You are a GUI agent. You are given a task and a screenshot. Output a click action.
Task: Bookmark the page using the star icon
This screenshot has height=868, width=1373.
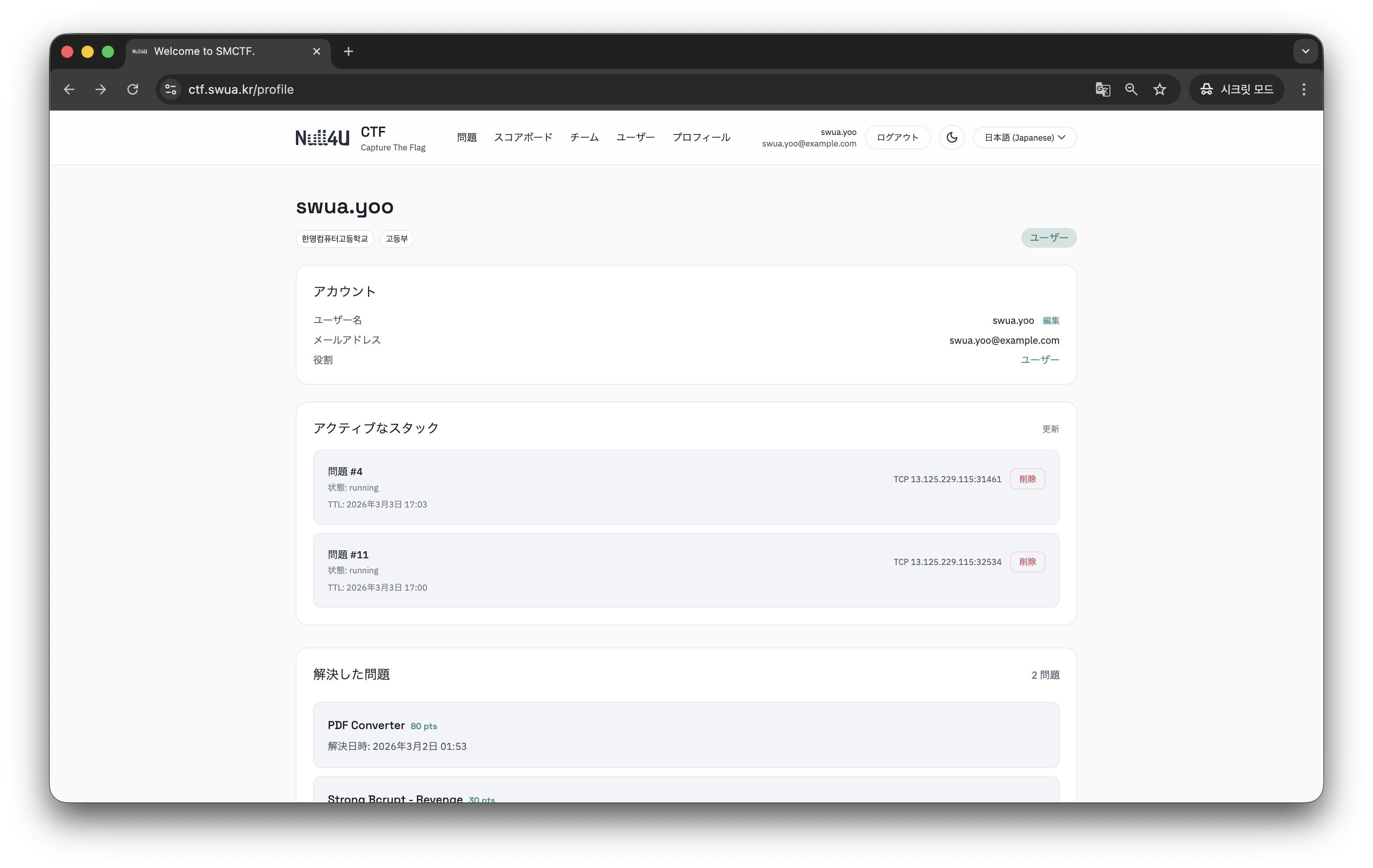coord(1160,89)
